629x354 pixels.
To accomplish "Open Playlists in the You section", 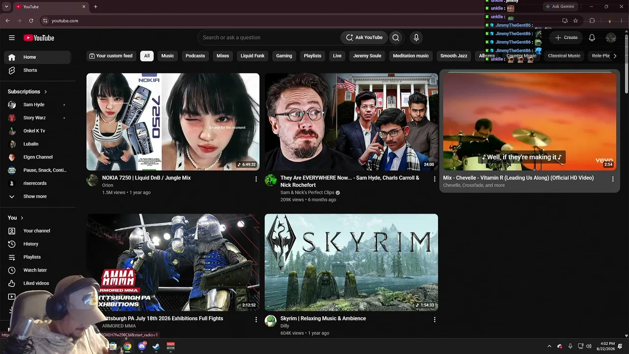I will coord(37,257).
